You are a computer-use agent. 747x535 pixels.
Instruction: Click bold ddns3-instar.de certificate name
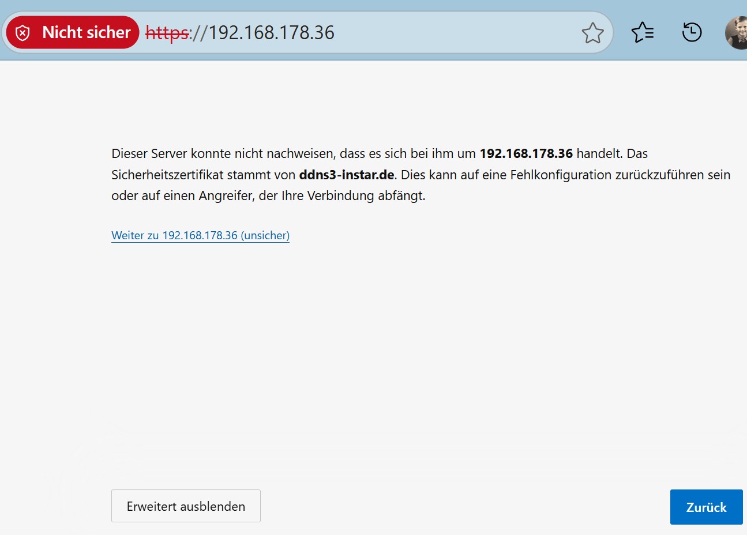[x=347, y=175]
